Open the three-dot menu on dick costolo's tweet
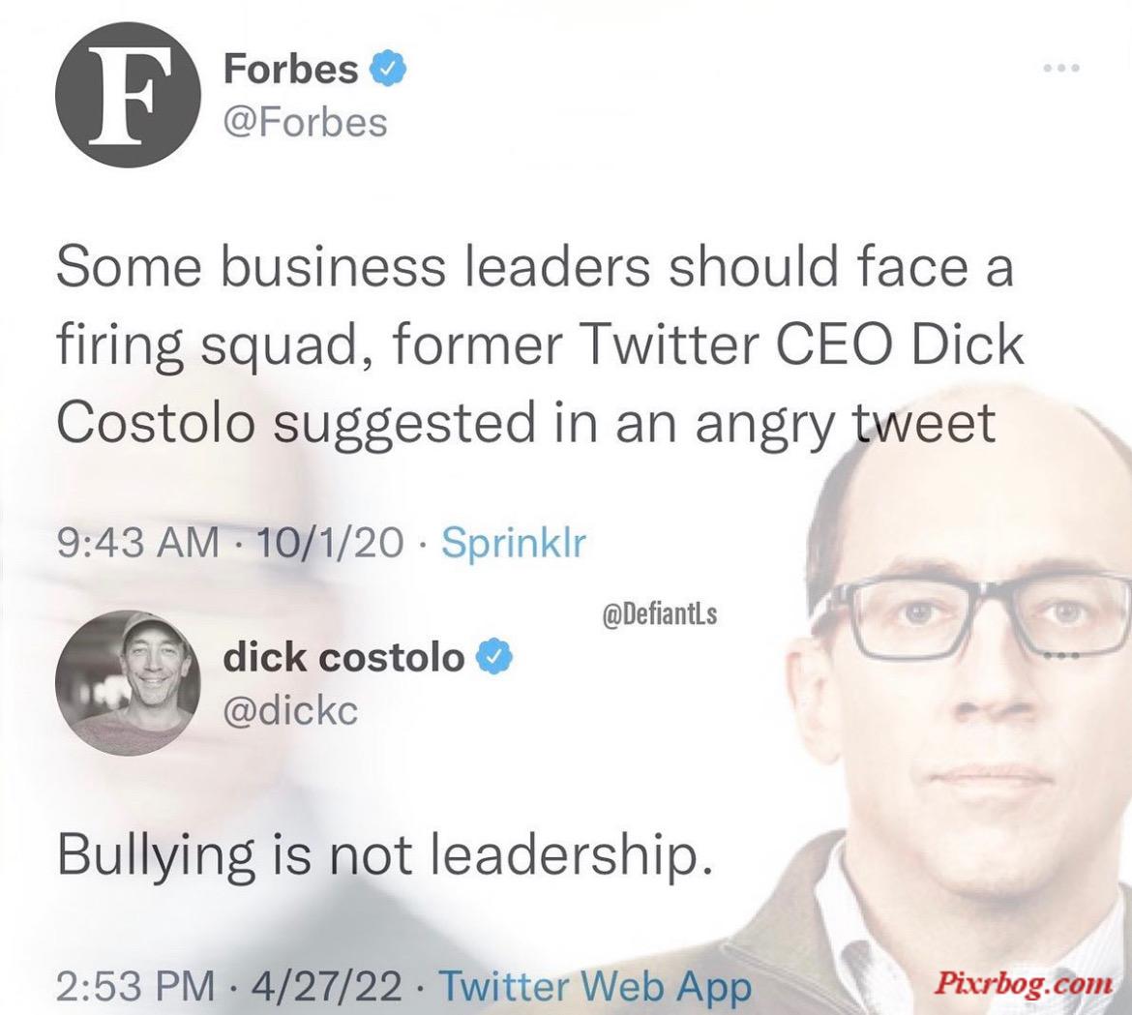 (1061, 655)
